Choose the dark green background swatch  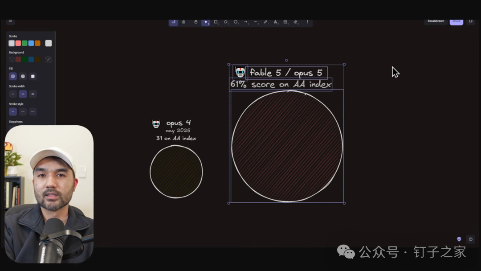[x=24, y=60]
